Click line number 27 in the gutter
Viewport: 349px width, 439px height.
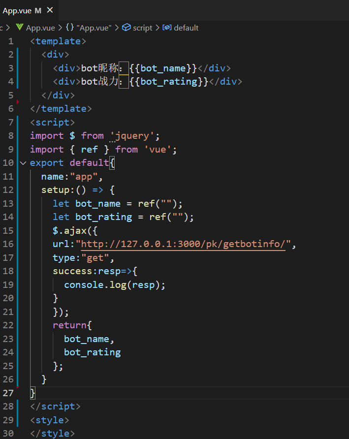[8, 393]
